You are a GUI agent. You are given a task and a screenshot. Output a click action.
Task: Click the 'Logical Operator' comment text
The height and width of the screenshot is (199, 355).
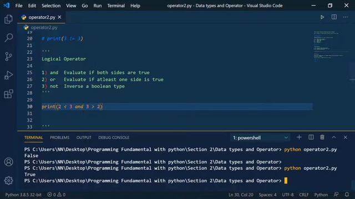pyautogui.click(x=64, y=59)
